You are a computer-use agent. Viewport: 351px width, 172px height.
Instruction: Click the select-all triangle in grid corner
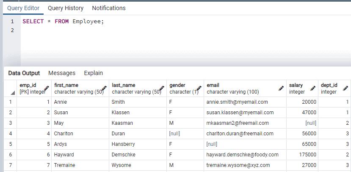[x=12, y=92]
